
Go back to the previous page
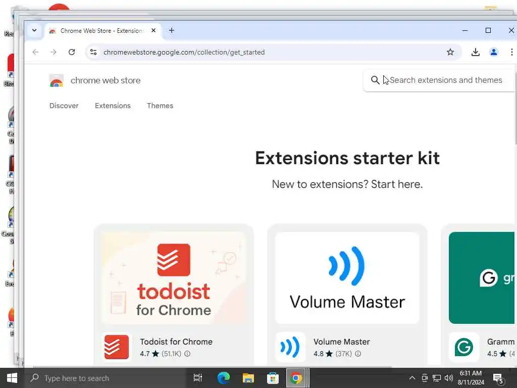pos(36,52)
